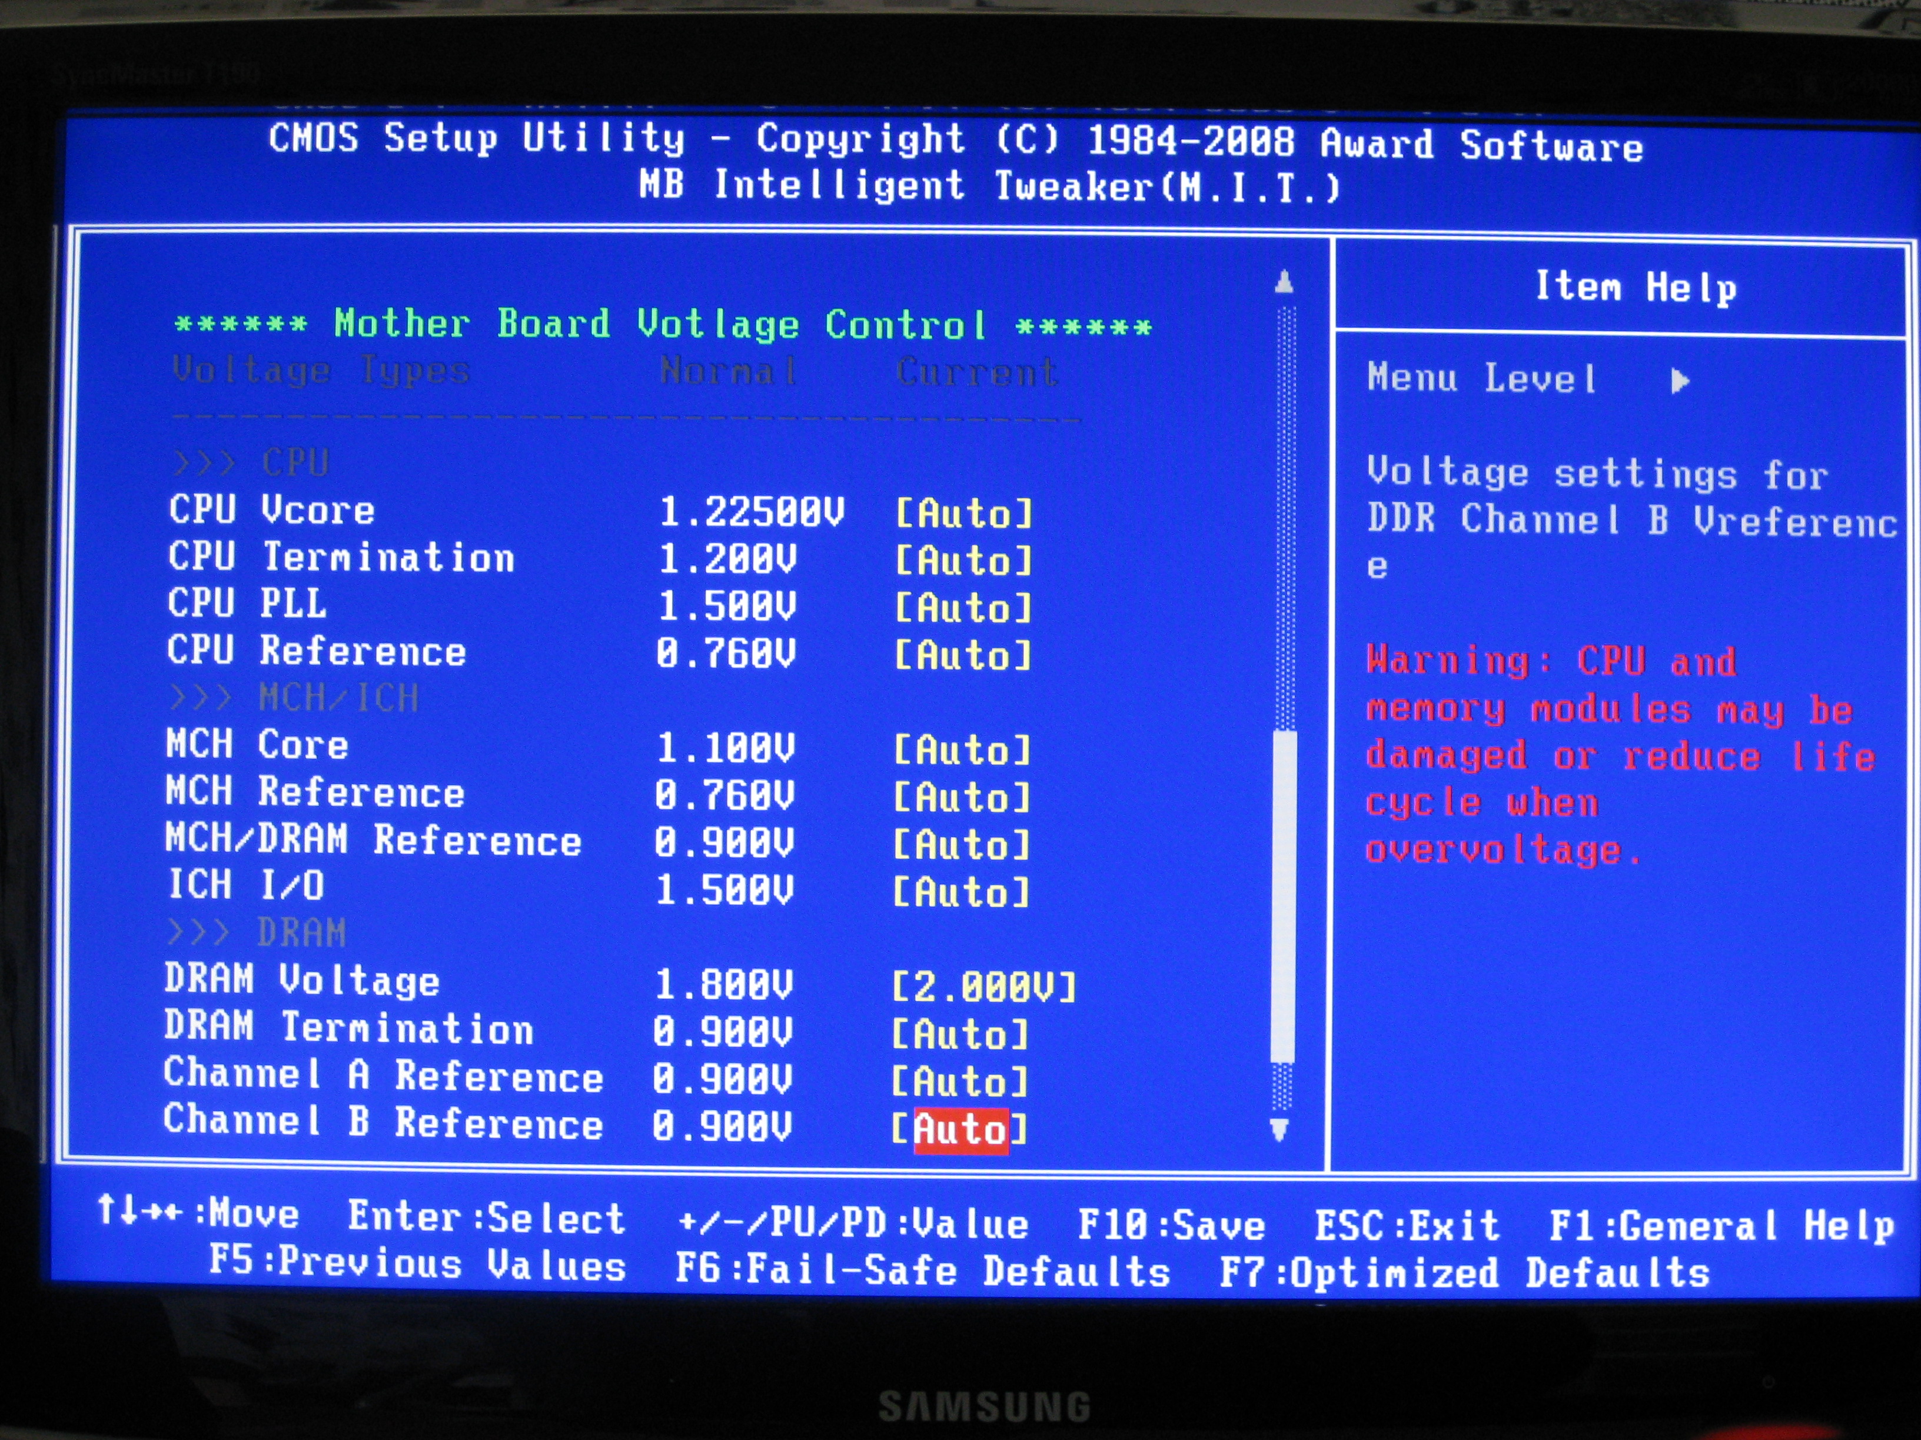Click the ESC:Exit option
Image resolution: width=1921 pixels, height=1440 pixels.
coord(1407,1226)
